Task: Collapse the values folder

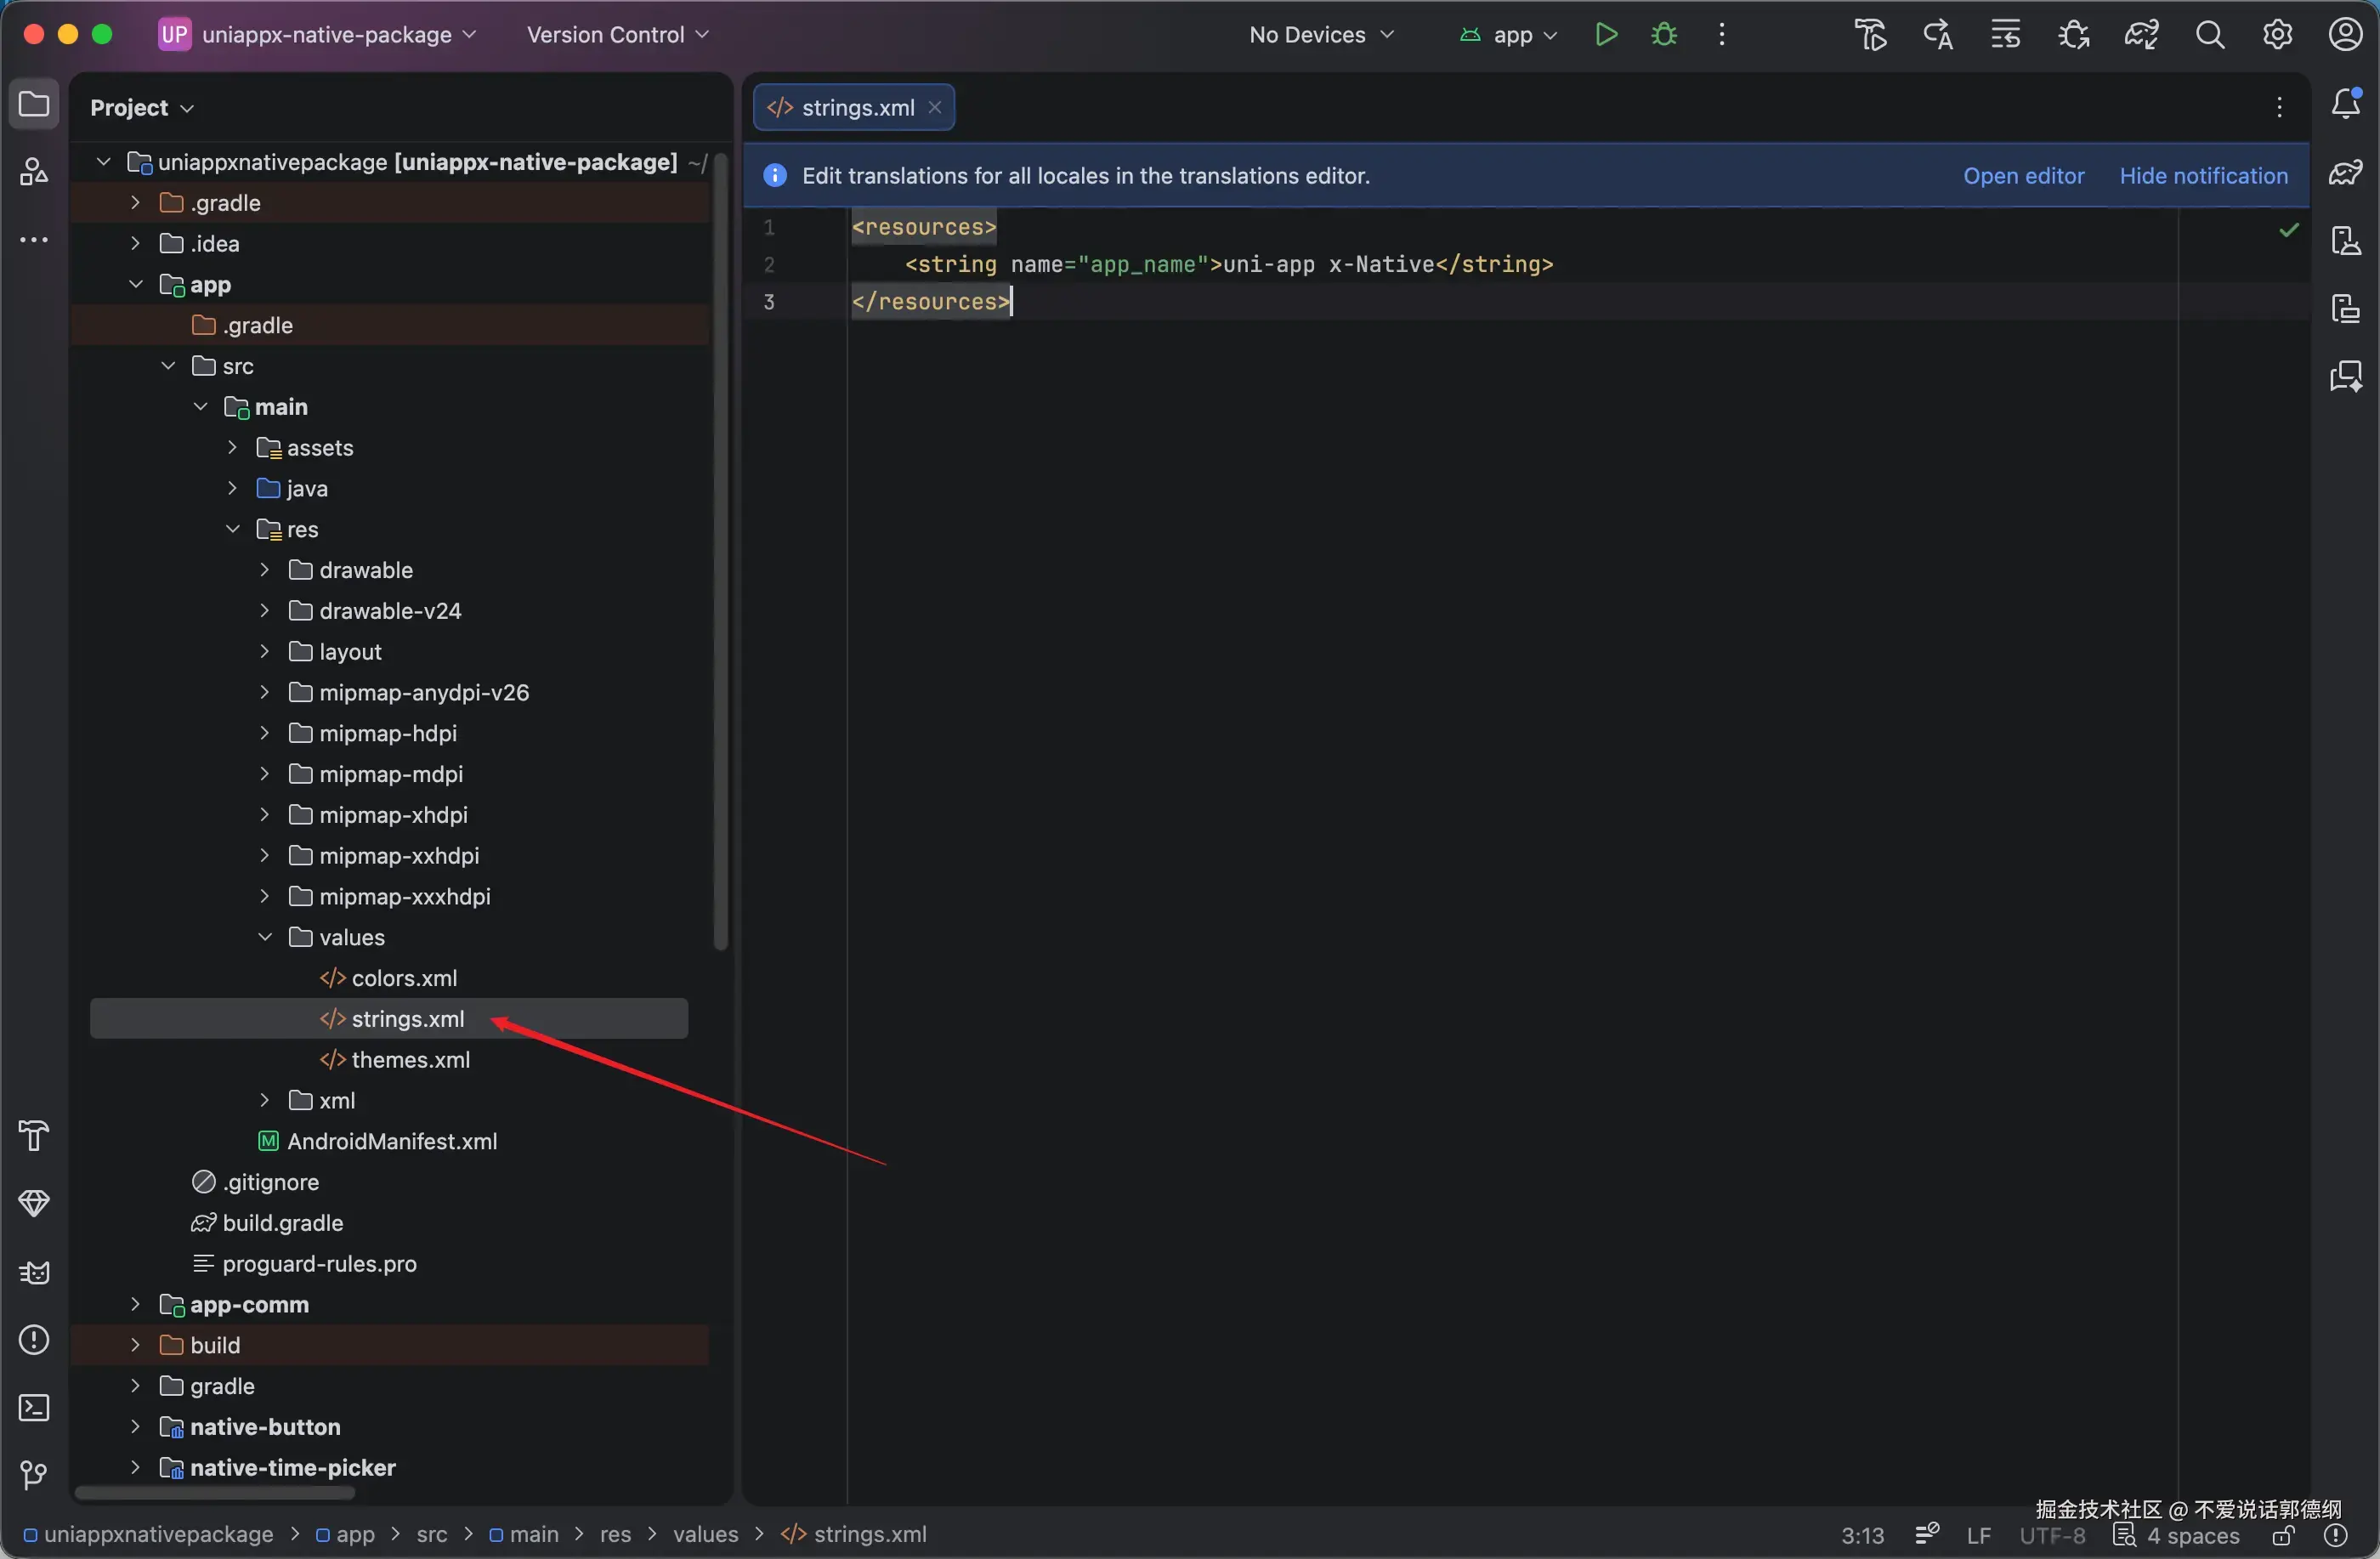Action: [x=265, y=937]
